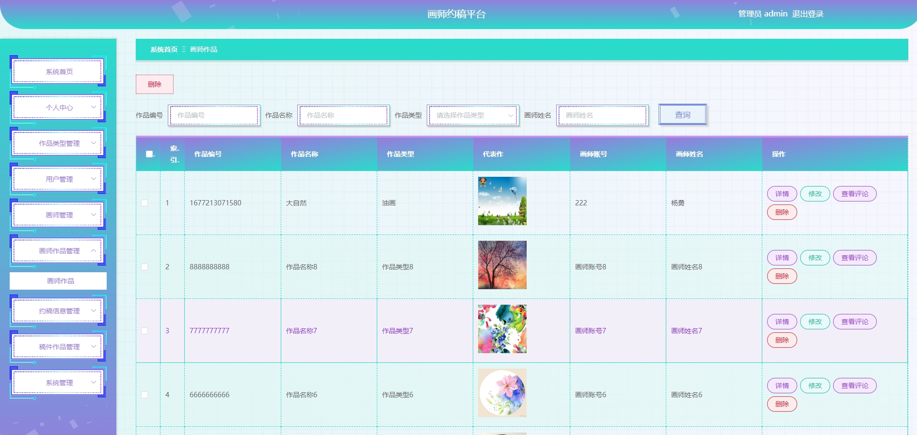Viewport: 917px width, 435px height.
Task: Click cell text 油画
Action: pyautogui.click(x=389, y=203)
